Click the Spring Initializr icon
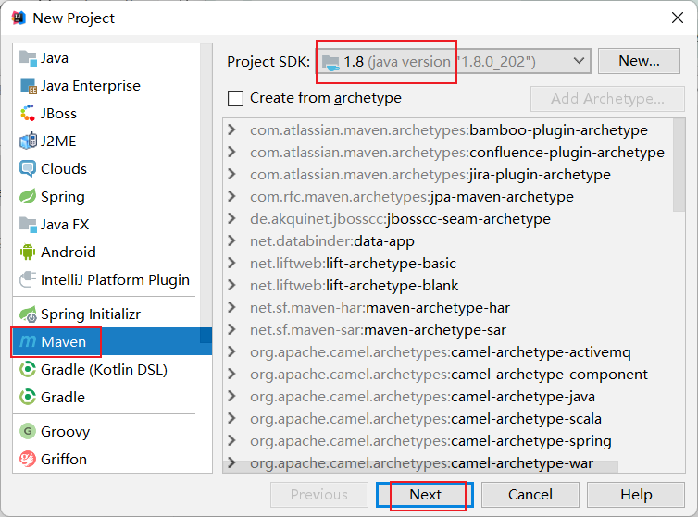 click(28, 314)
